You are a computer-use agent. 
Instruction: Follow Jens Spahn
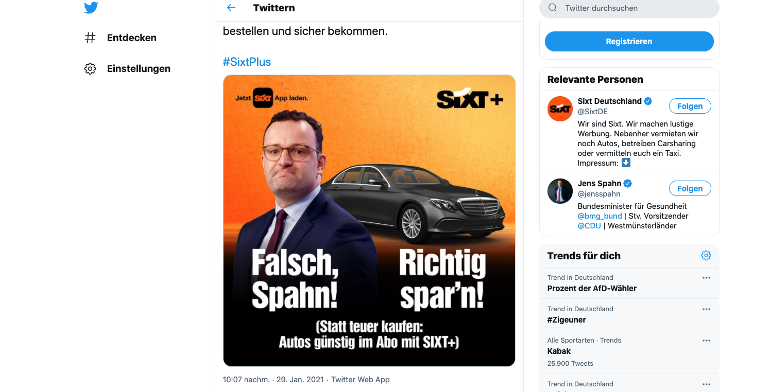690,189
